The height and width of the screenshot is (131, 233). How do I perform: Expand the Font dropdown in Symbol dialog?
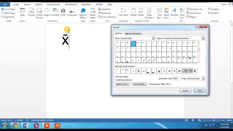point(154,38)
